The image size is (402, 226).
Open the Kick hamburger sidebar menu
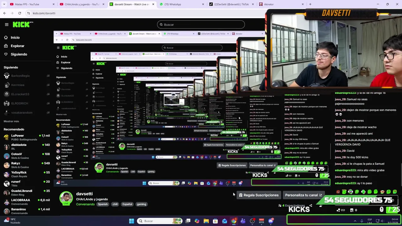point(7,24)
